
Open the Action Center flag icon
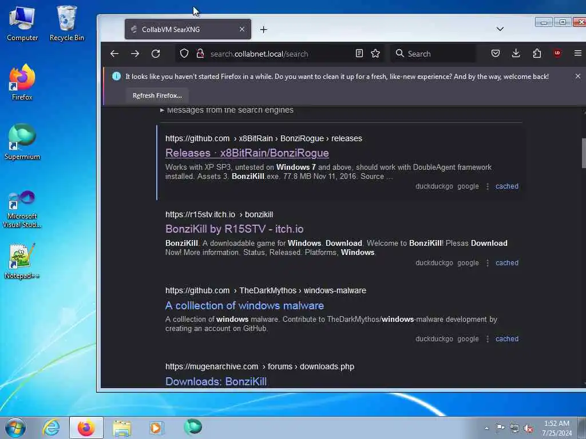pyautogui.click(x=500, y=428)
